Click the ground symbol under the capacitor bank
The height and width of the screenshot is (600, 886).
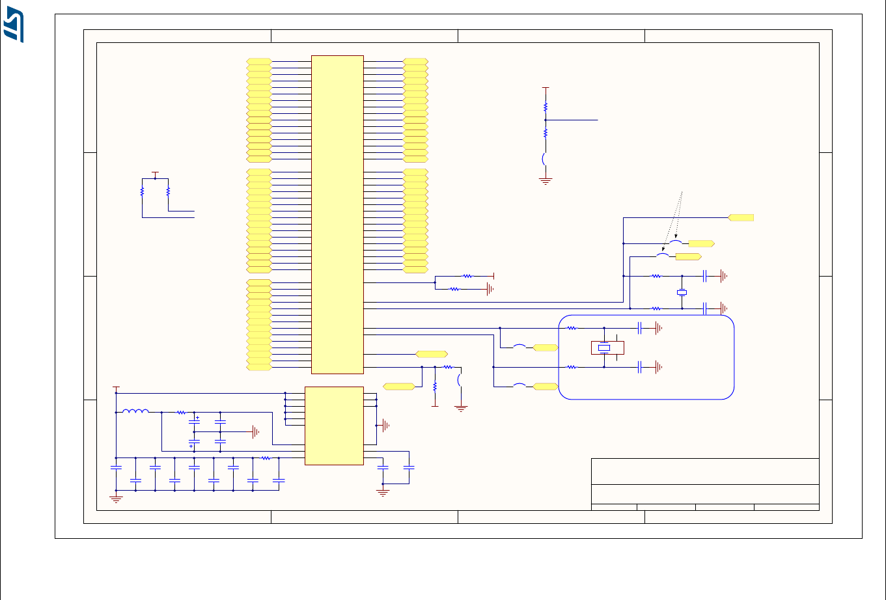(116, 499)
